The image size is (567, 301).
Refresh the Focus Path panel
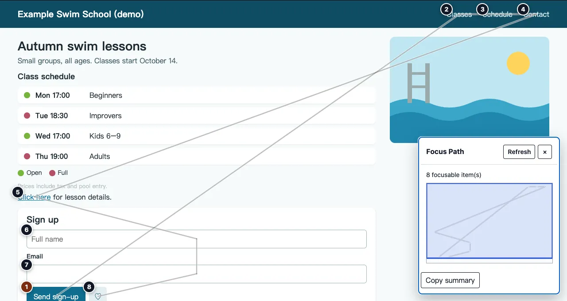click(x=519, y=152)
